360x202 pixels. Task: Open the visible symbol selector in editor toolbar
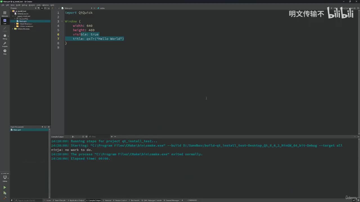click(x=102, y=8)
